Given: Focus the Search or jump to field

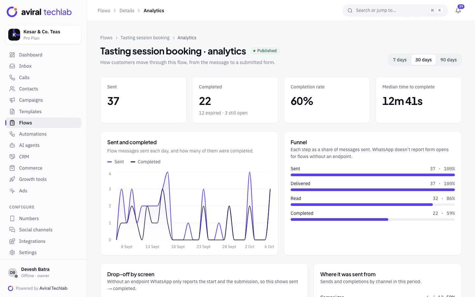Looking at the screenshot, I should pyautogui.click(x=395, y=11).
